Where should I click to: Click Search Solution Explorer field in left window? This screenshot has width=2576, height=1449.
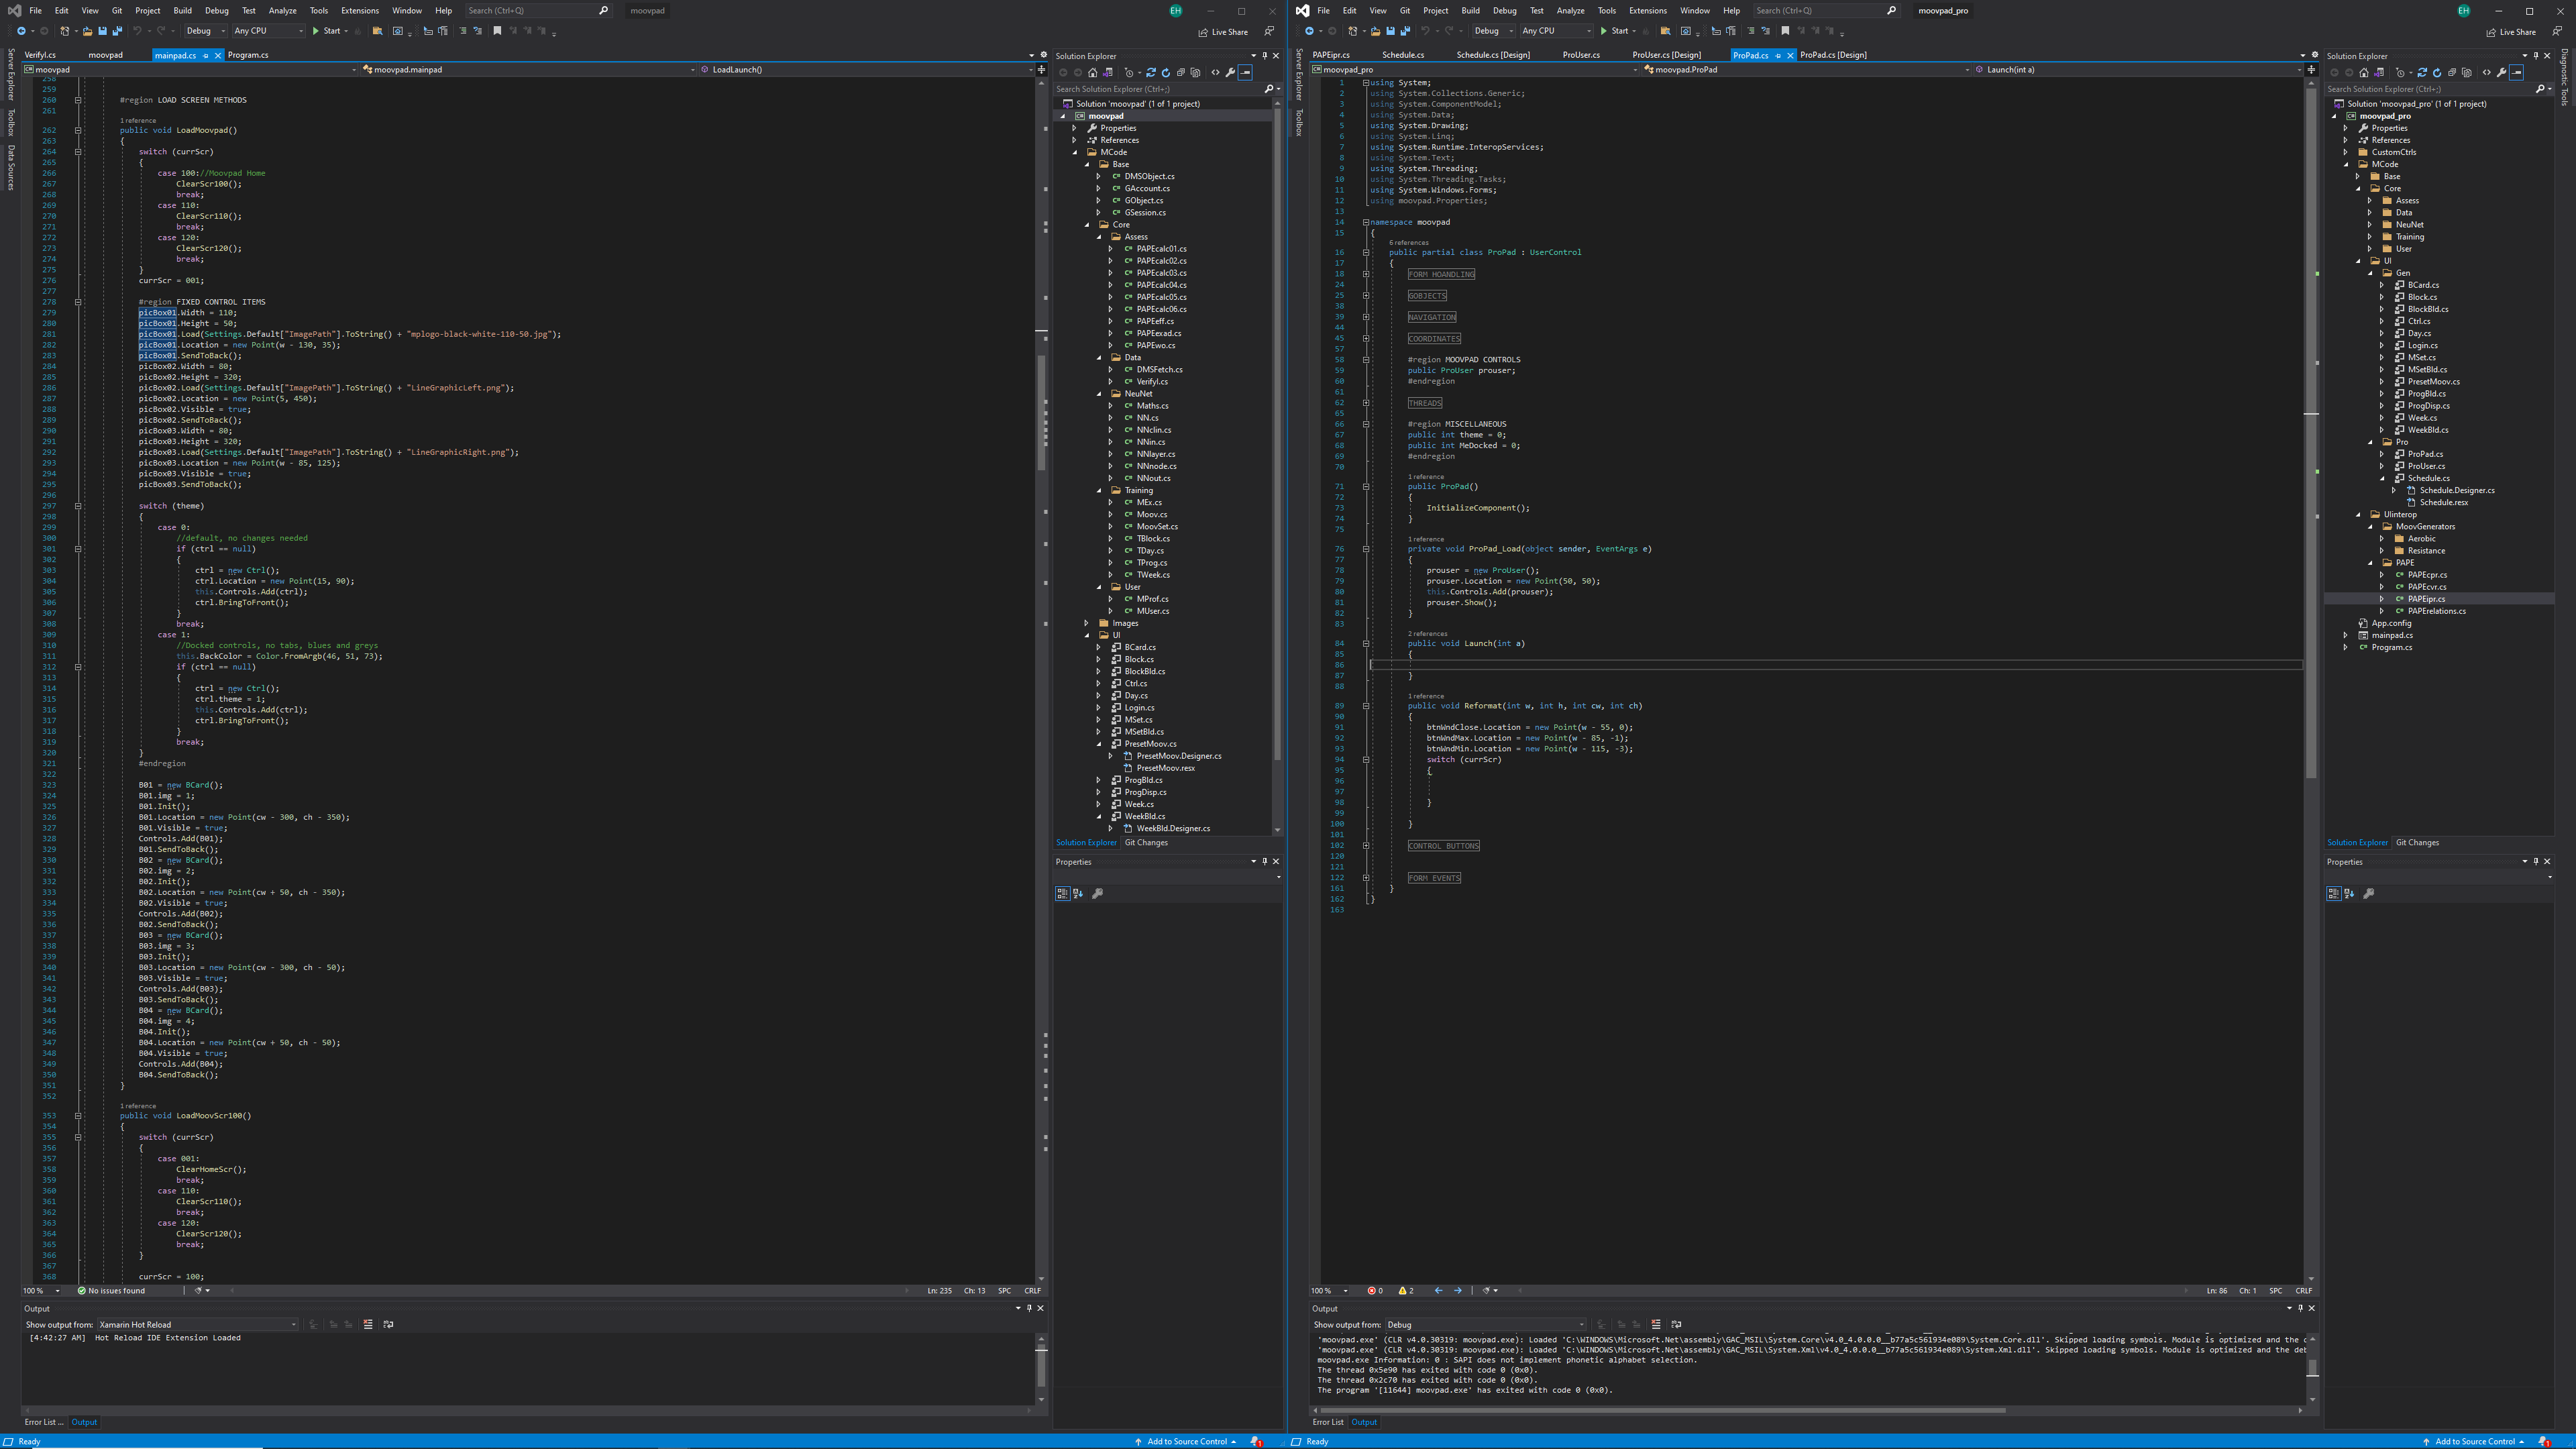(1158, 89)
